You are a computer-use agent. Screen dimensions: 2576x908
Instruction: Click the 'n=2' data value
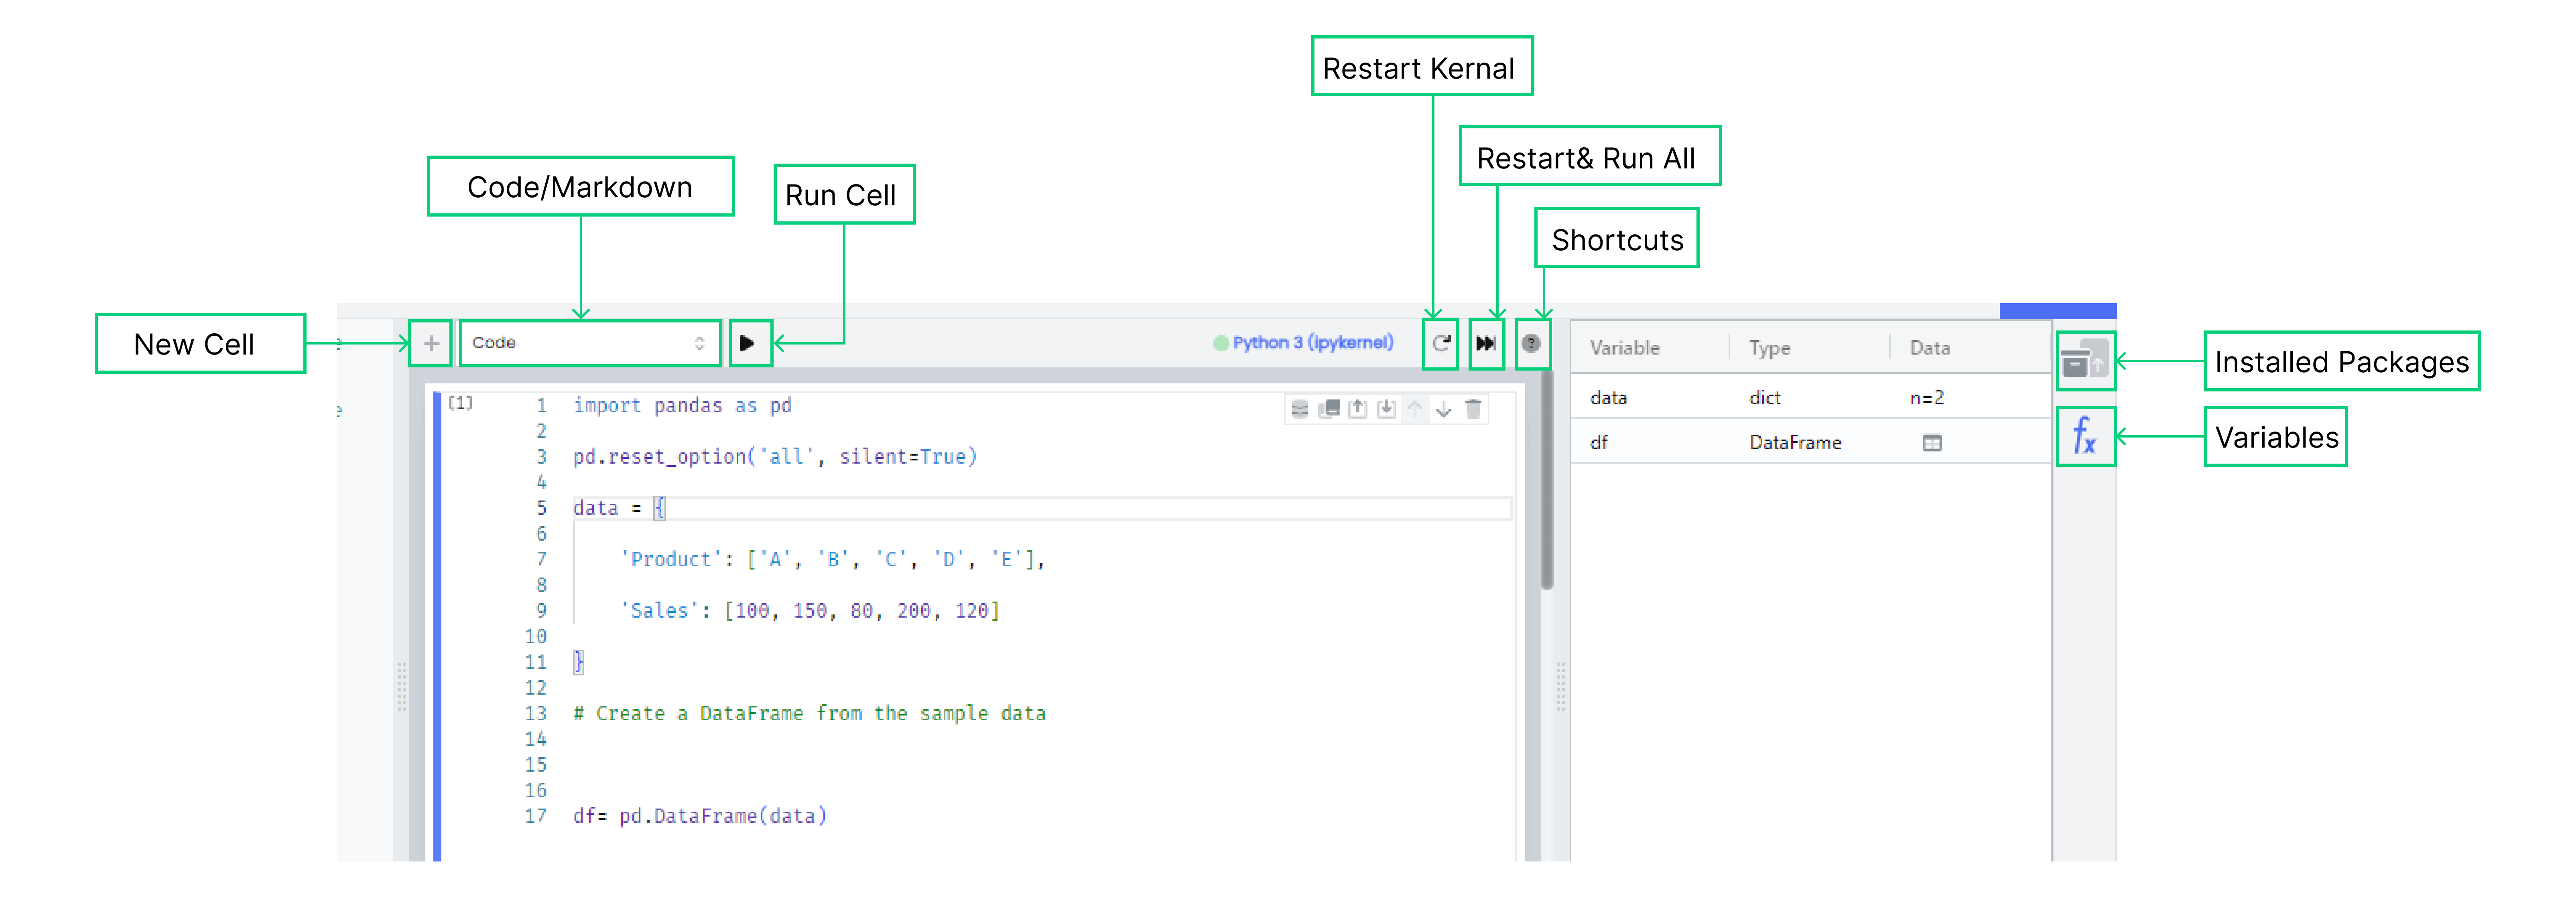[1927, 397]
